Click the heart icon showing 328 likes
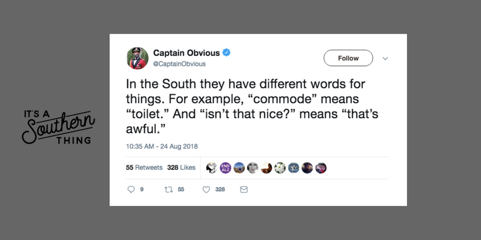 (x=206, y=189)
